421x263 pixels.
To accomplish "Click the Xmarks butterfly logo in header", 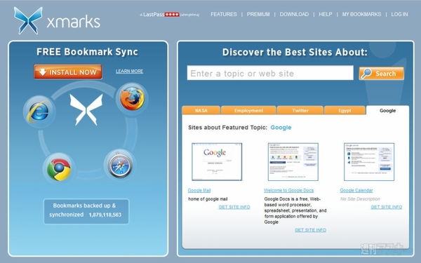I will click(x=28, y=20).
